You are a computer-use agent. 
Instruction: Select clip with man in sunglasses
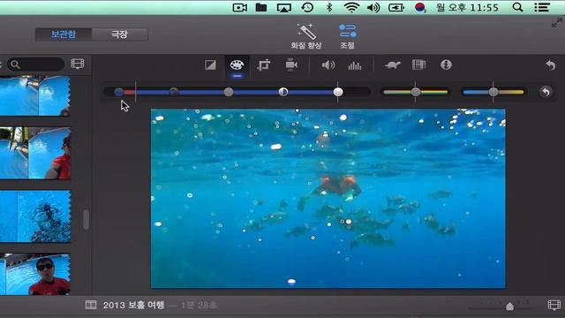(35, 274)
